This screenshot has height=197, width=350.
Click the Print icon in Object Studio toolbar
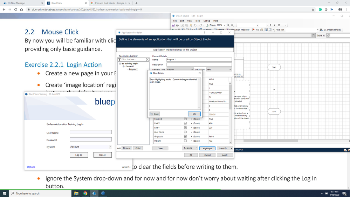[x=177, y=25]
